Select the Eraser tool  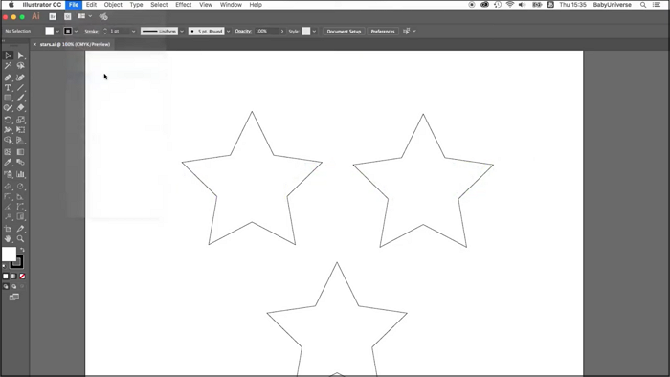20,108
